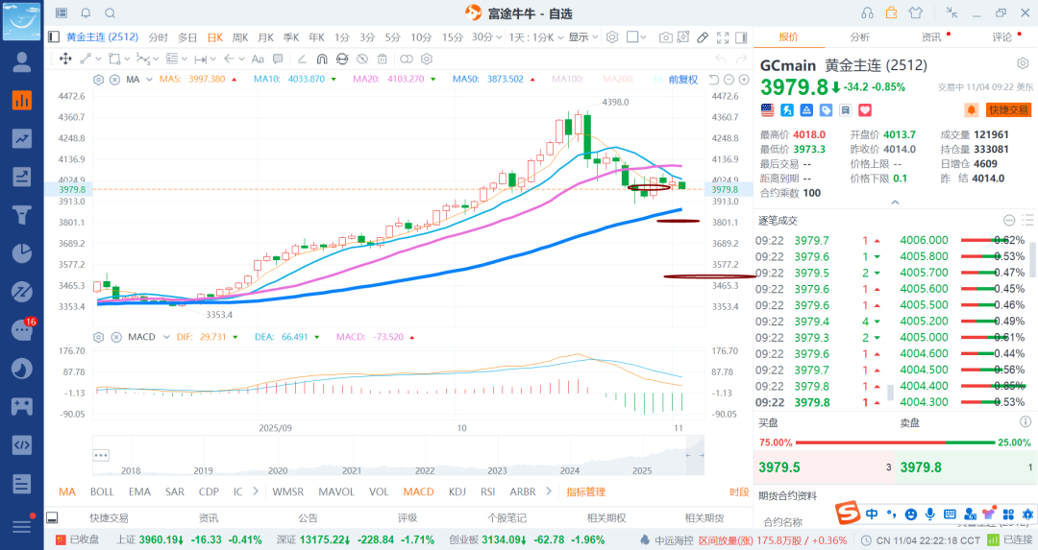The height and width of the screenshot is (550, 1038).
Task: Select the BOLL indicator
Action: pyautogui.click(x=102, y=491)
